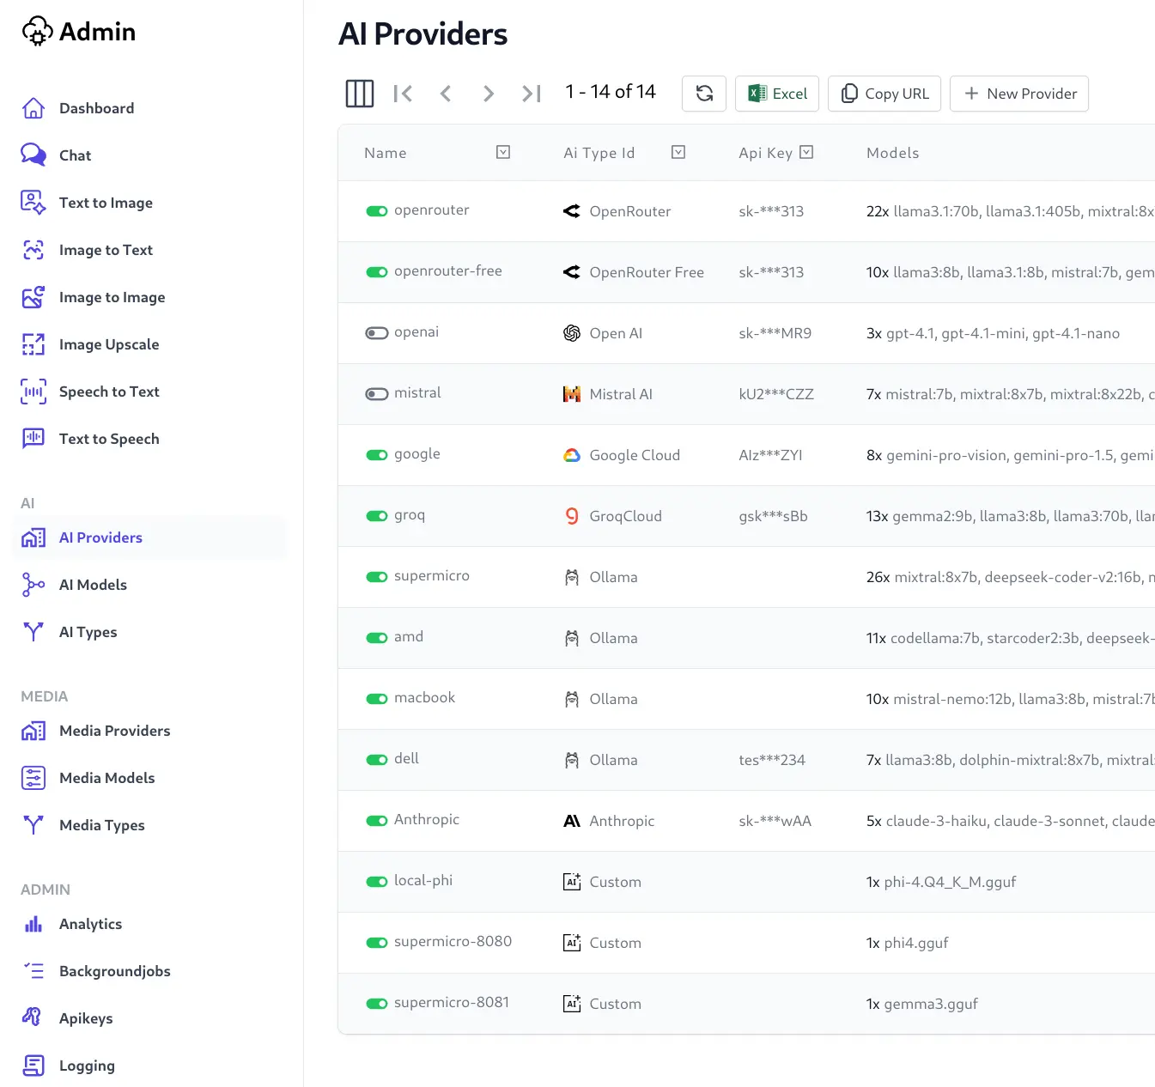Open Backgroundjobs page
1155x1087 pixels.
(x=114, y=971)
